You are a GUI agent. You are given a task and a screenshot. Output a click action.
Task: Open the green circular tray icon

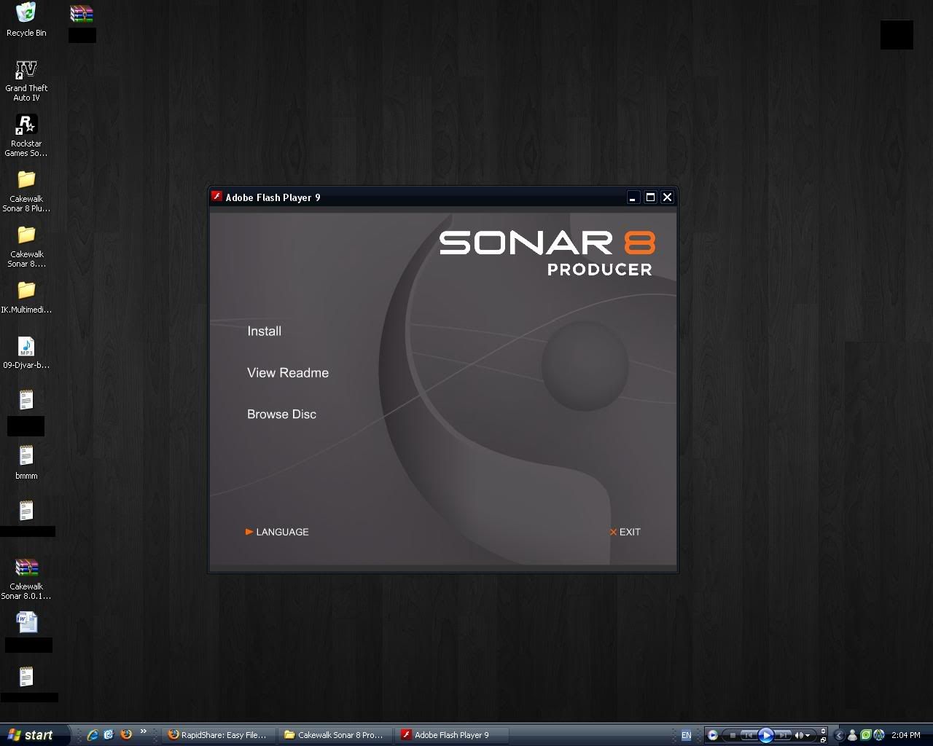[x=866, y=735]
